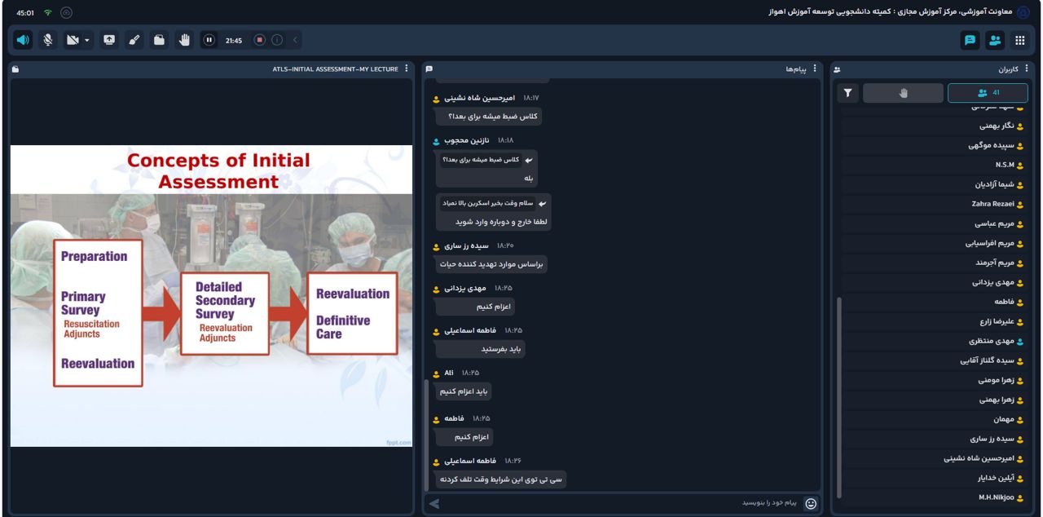Open the whiteboard brush tool

click(134, 39)
